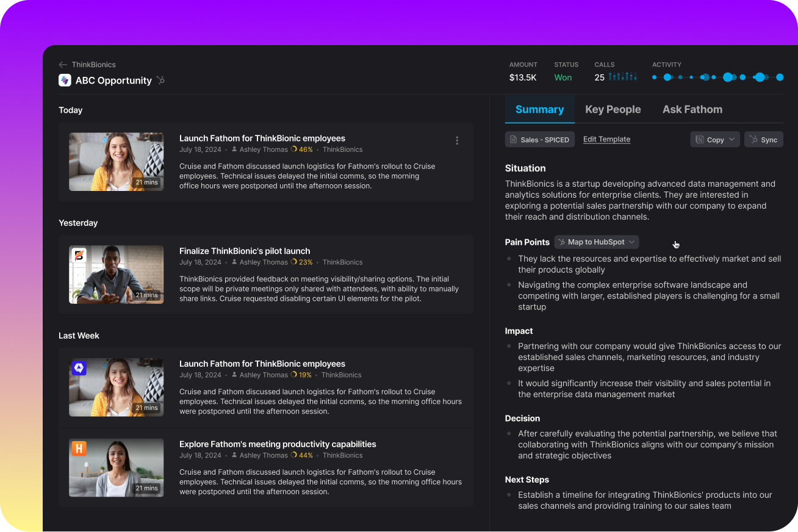Click blue badge on Last Week Launch thumbnail
The image size is (798, 532).
(79, 367)
